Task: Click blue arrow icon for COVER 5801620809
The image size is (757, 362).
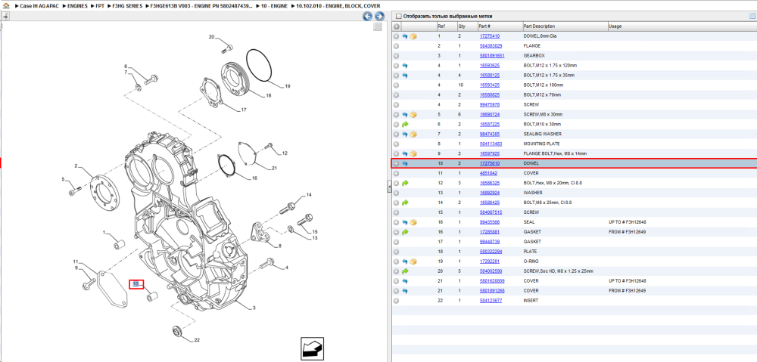Action: 405,281
